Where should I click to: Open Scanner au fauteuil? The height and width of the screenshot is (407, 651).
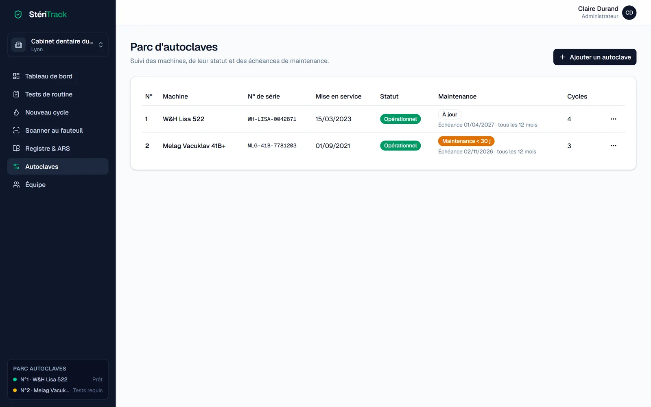pos(58,130)
